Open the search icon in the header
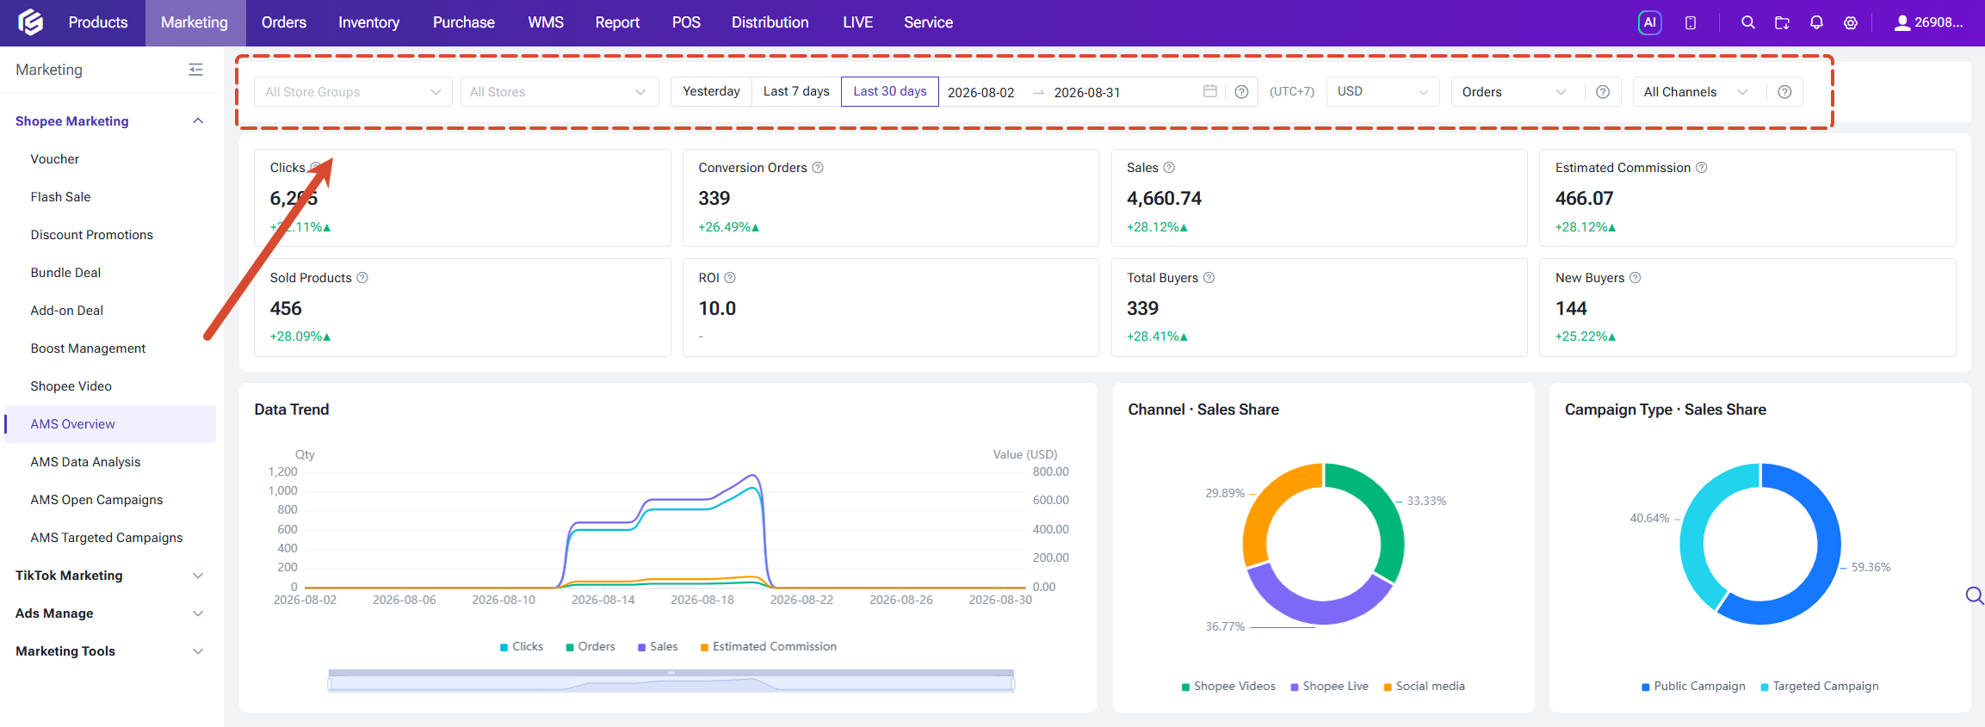Viewport: 1985px width, 727px height. [1747, 22]
